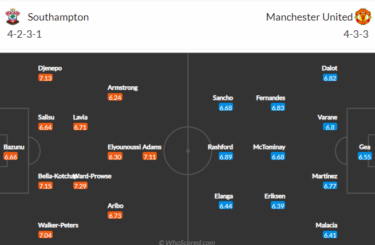Choose player McTominay on the pitch
The width and height of the screenshot is (375, 245).
pos(269,147)
